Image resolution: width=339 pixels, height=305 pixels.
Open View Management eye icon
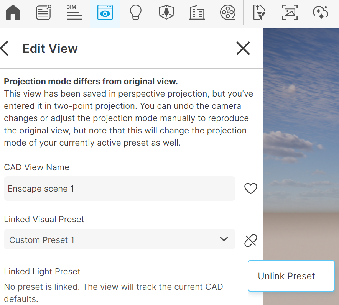click(x=105, y=13)
